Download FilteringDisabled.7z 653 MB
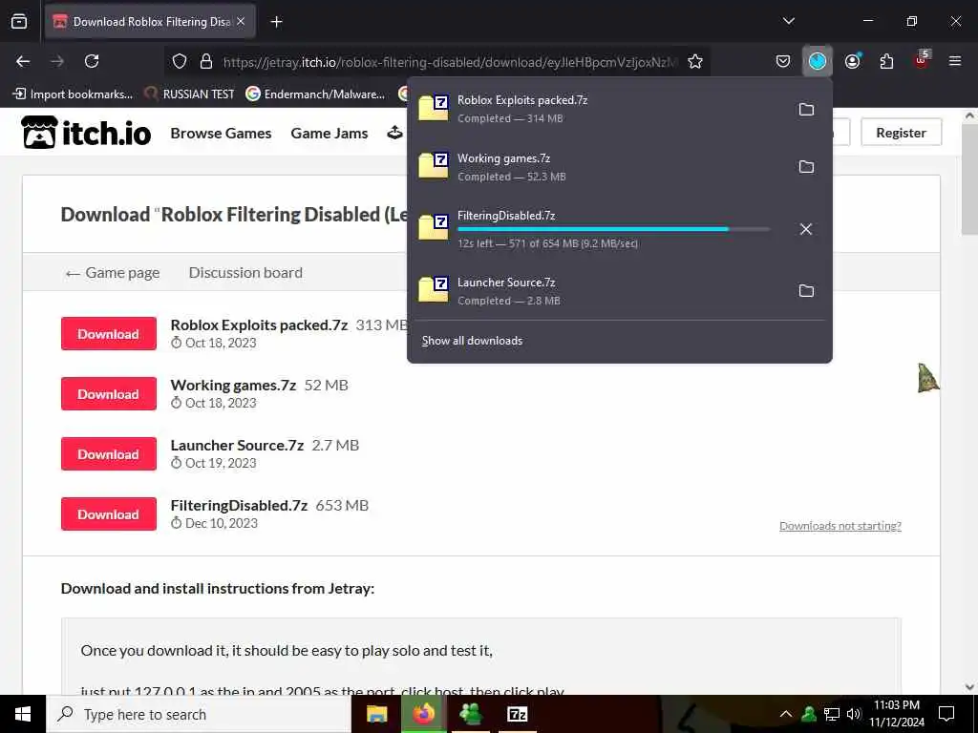 coord(109,514)
